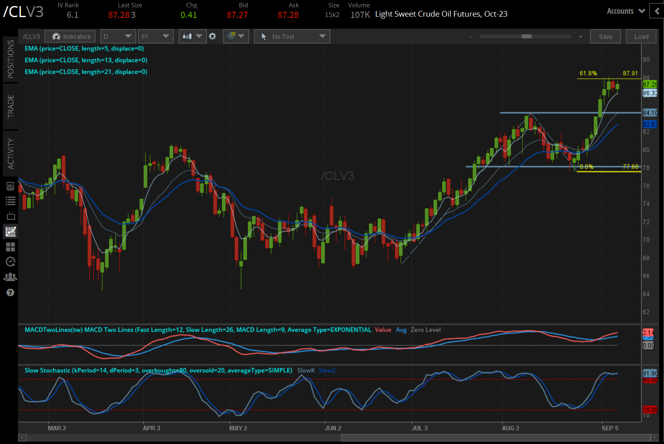The image size is (664, 444).
Task: Click the EMA length=13 study label
Action: pos(86,60)
